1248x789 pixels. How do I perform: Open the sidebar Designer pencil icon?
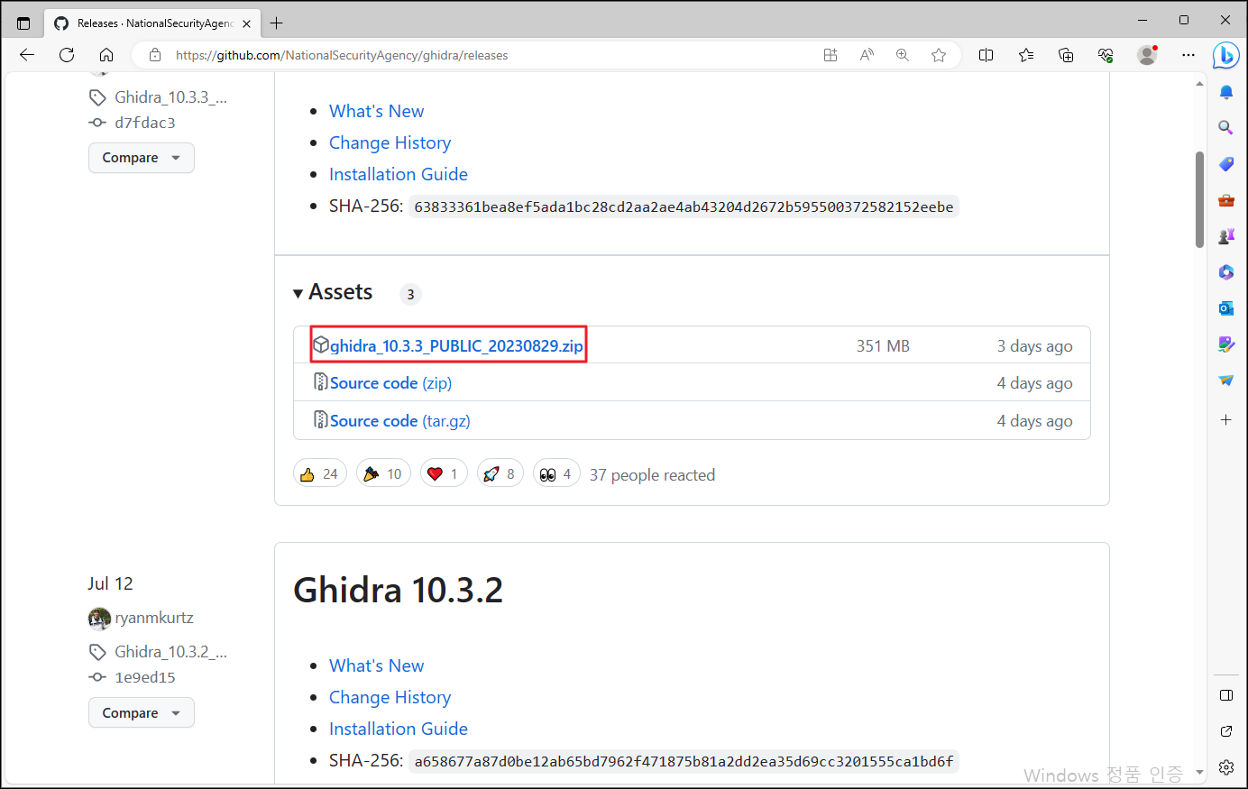pos(1226,344)
